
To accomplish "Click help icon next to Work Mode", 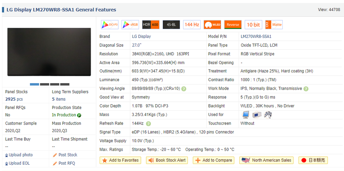I will coord(306,89).
